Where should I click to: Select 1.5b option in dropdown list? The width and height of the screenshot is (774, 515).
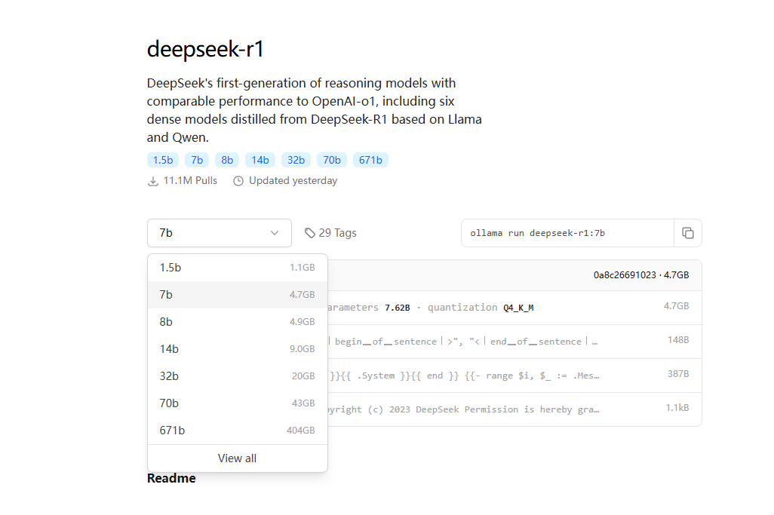238,268
